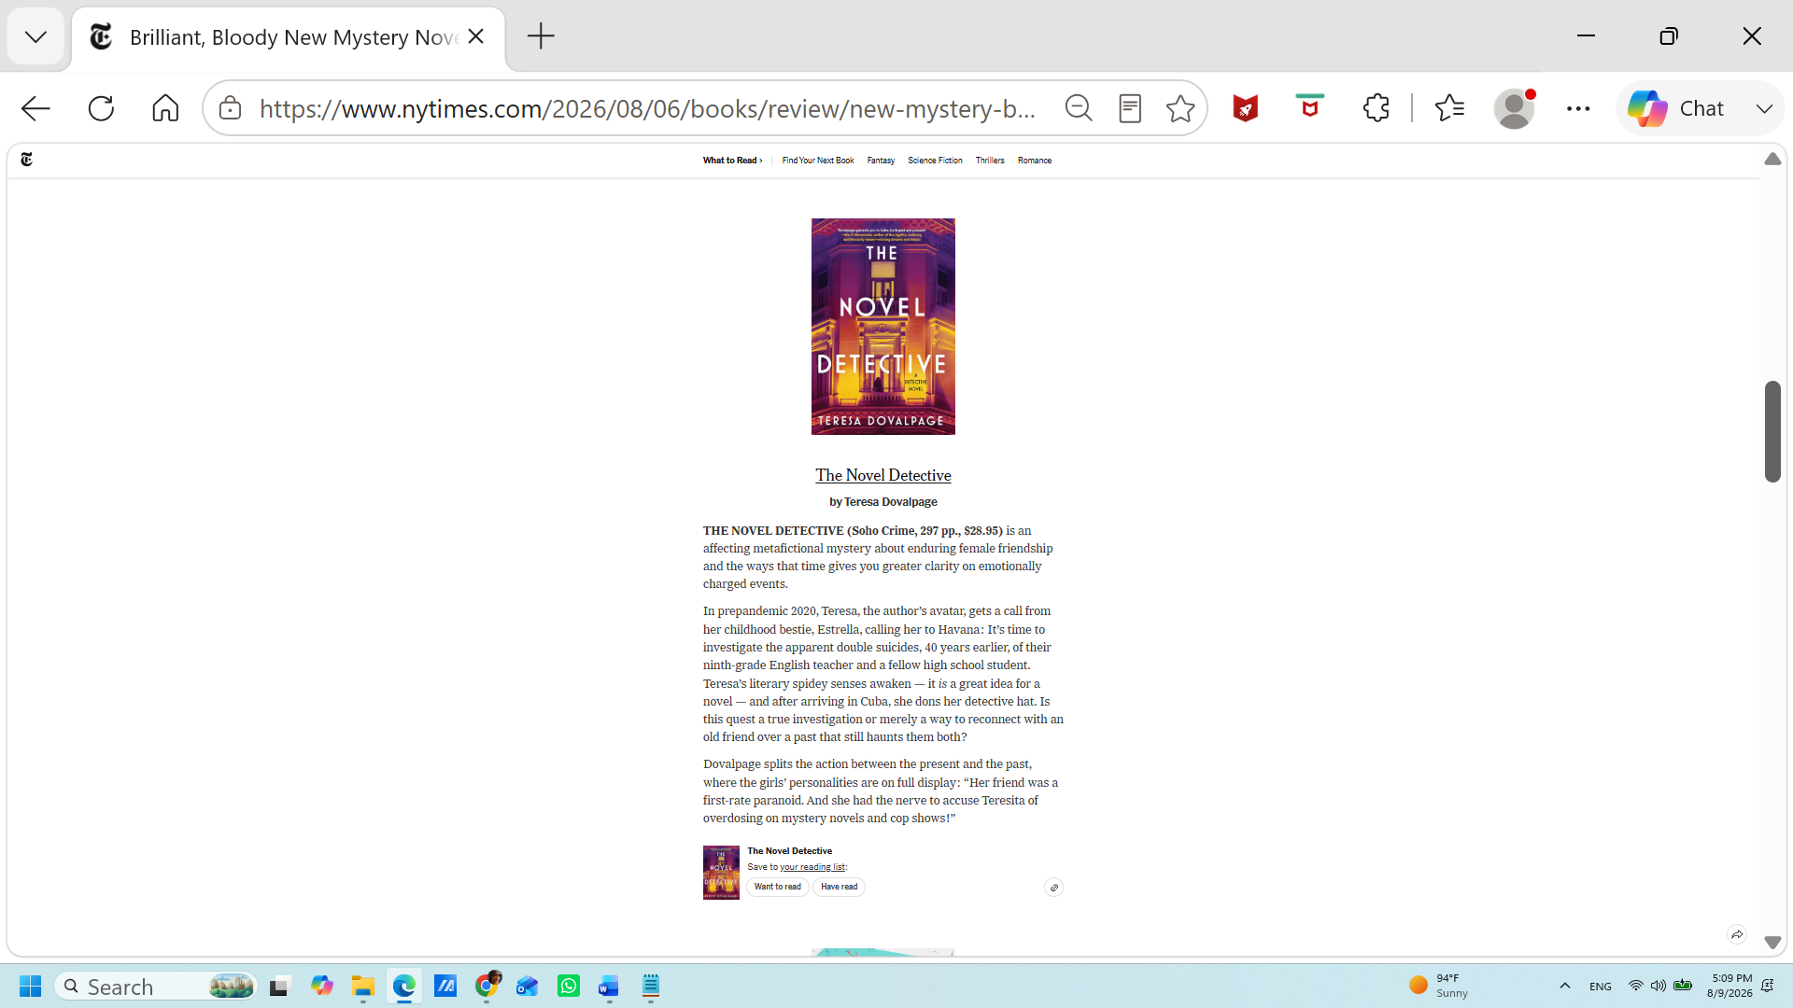Click the Zoom out magnifier in address bar
The image size is (1793, 1008).
click(x=1079, y=108)
